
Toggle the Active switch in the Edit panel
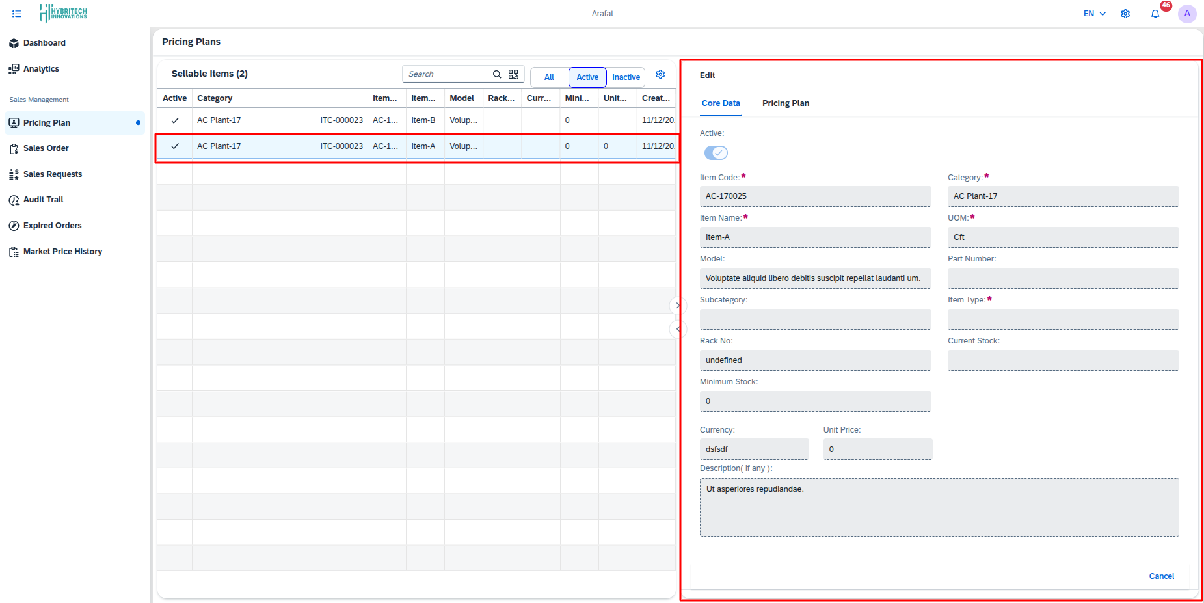coord(716,152)
